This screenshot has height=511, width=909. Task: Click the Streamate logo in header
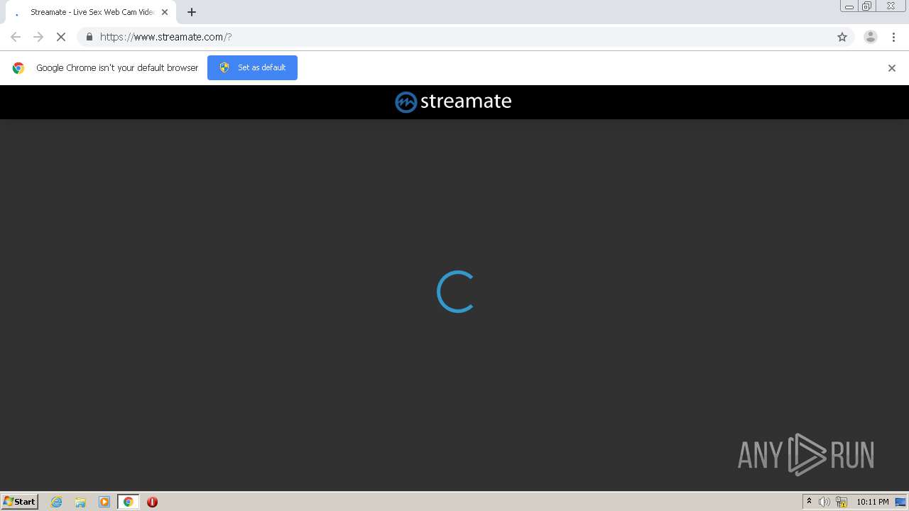453,101
